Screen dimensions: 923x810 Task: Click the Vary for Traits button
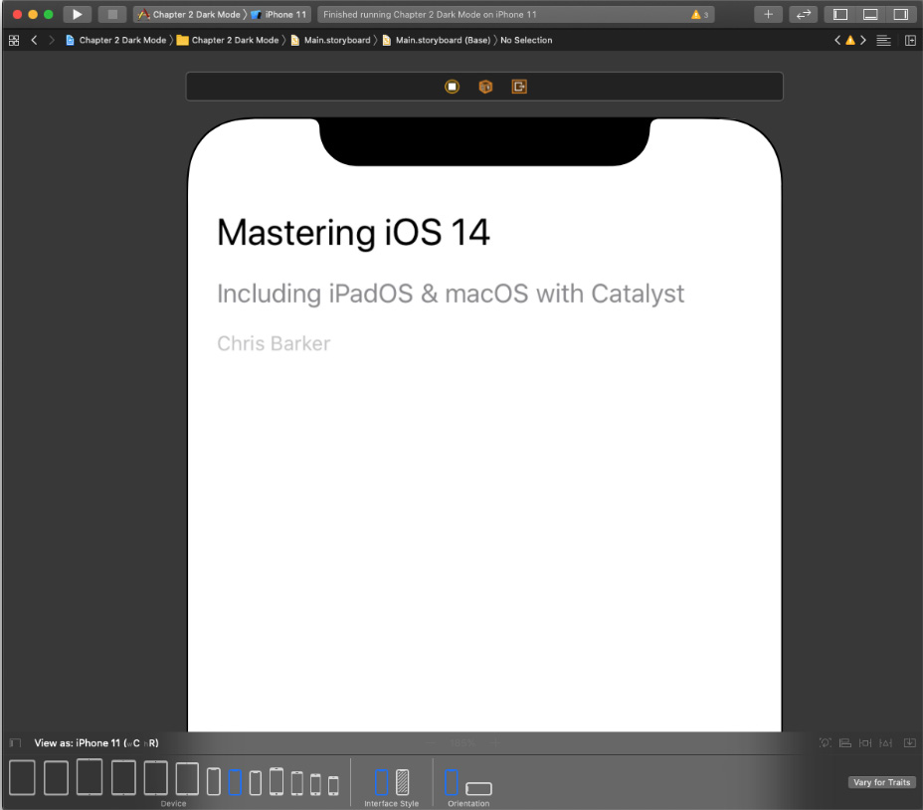click(x=881, y=782)
